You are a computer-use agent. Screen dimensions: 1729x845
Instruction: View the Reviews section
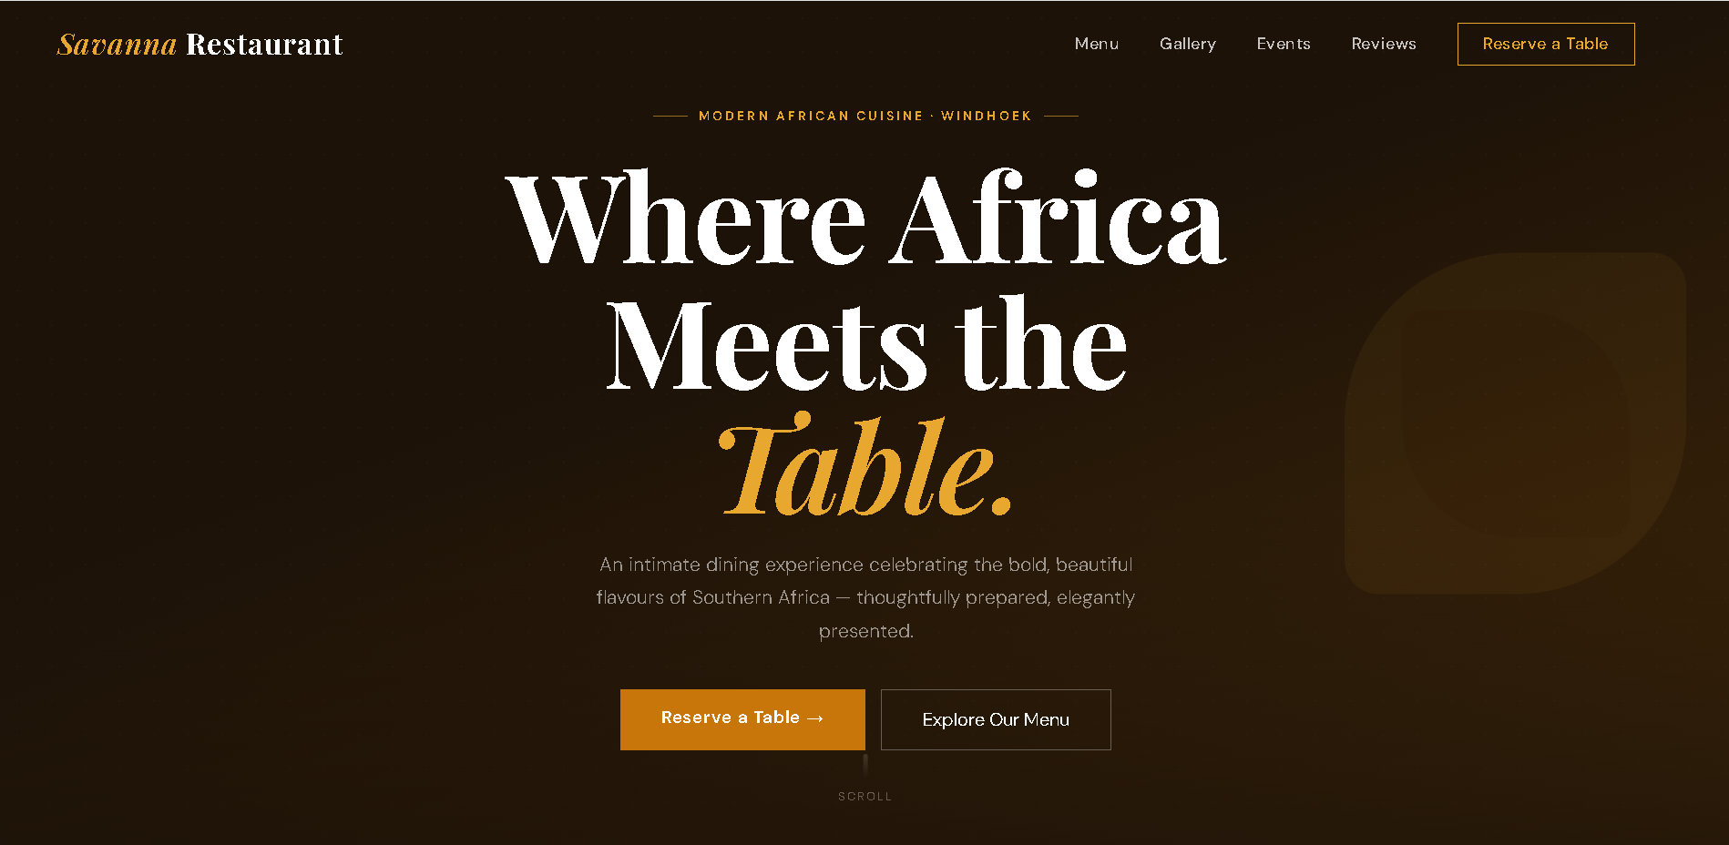coord(1384,44)
